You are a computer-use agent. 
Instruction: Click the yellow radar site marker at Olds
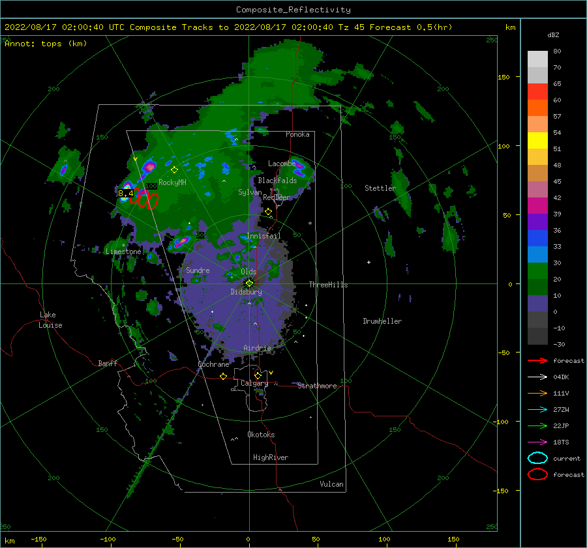(x=249, y=283)
